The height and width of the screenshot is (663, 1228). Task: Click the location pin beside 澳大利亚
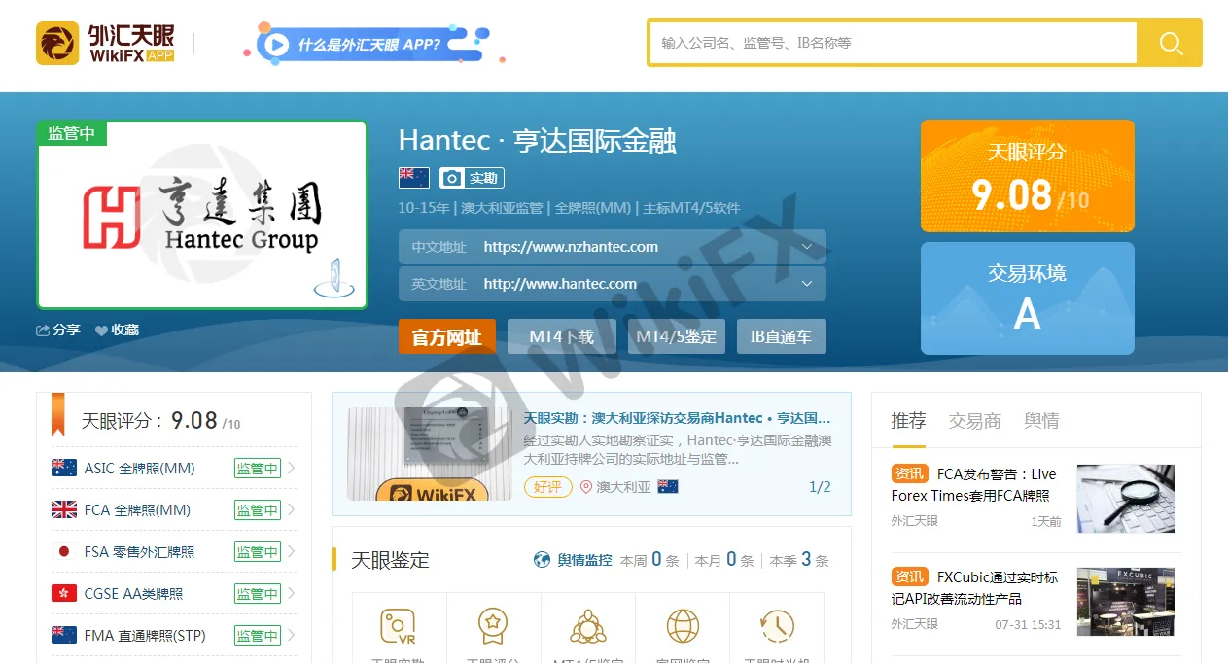click(585, 487)
